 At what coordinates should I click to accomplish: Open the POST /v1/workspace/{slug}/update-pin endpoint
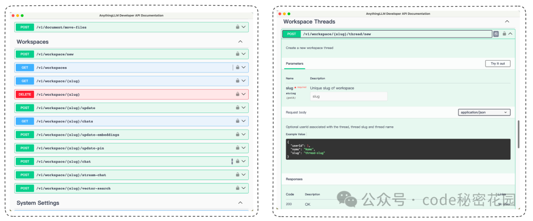coord(131,148)
